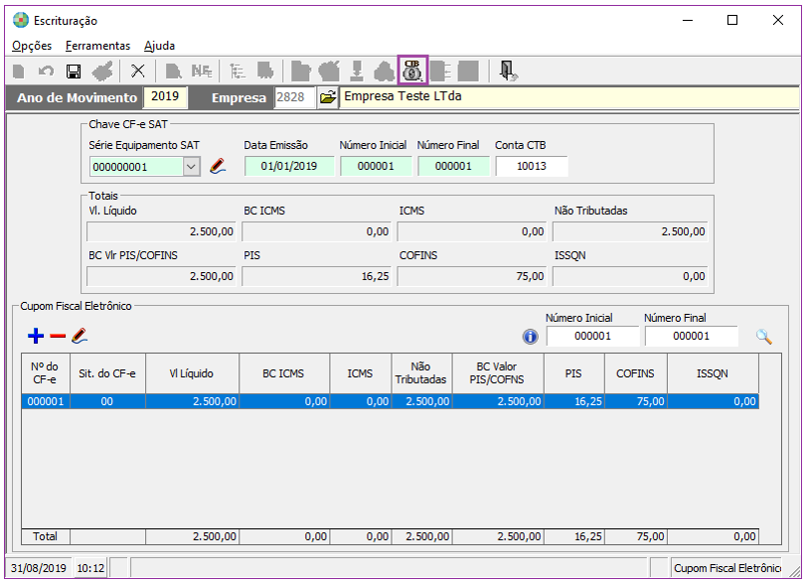Click the greyed download arrow toolbar icon
Viewport: 807px width, 582px height.
click(356, 71)
